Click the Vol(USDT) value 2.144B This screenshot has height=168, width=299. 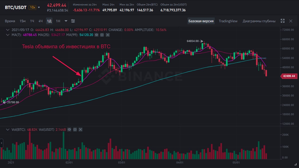[61, 129]
